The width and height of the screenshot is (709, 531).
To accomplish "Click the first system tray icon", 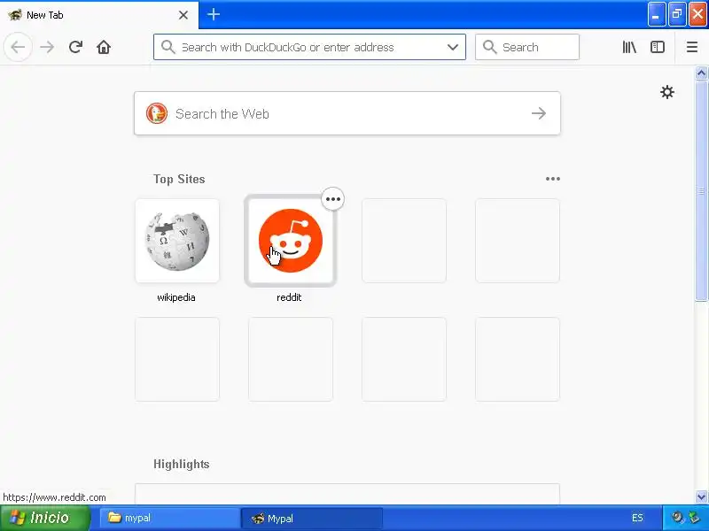I will pyautogui.click(x=677, y=518).
